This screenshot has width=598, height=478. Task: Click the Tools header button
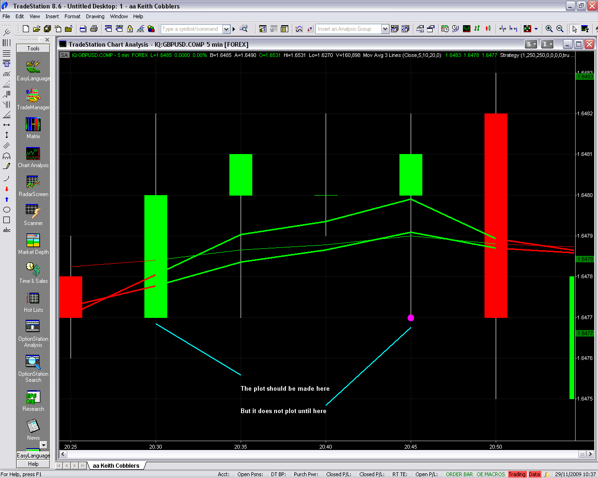33,49
